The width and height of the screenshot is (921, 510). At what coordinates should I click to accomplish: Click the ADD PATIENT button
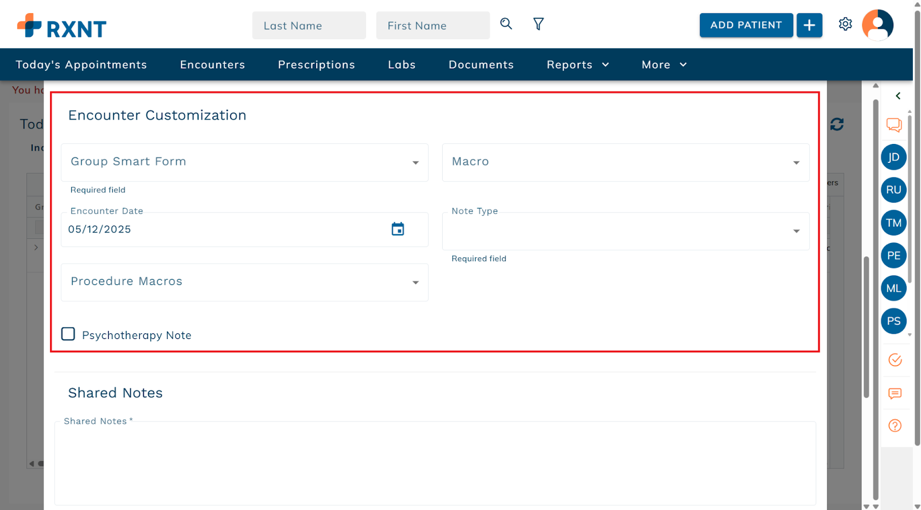[x=746, y=25]
